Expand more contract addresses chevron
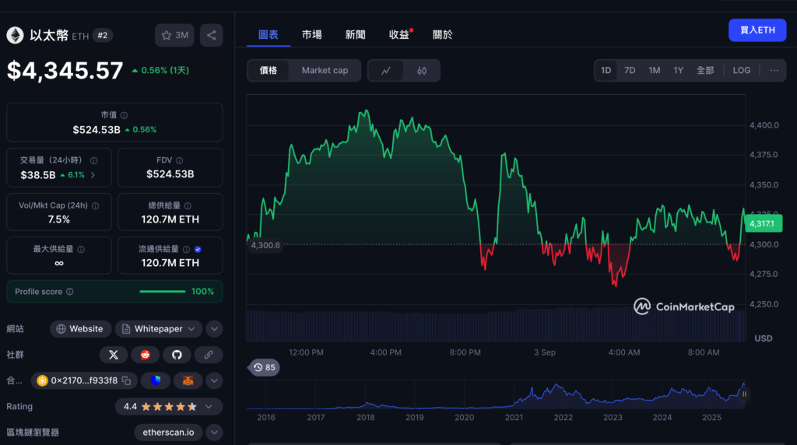Screen dimensions: 797x445 pos(215,380)
